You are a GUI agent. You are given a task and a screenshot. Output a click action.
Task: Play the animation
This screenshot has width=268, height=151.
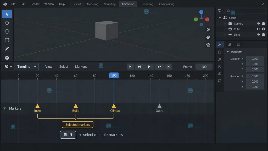pyautogui.click(x=149, y=67)
